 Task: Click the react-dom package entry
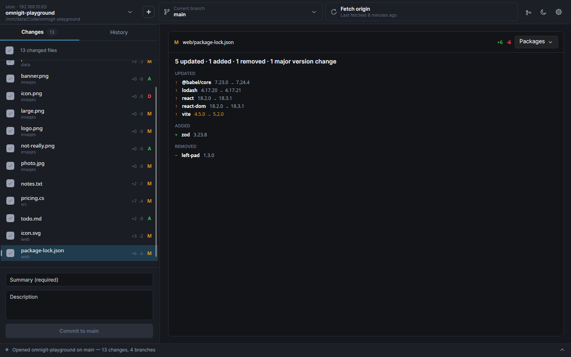[209, 106]
